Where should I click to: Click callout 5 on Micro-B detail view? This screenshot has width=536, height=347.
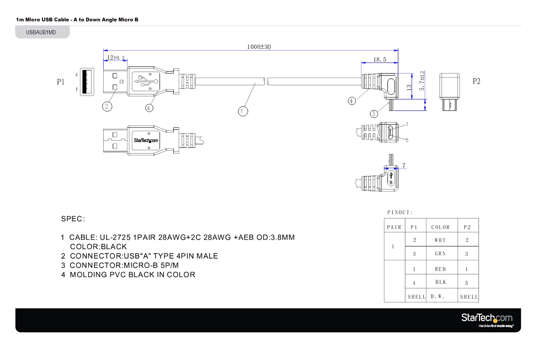[x=407, y=140]
